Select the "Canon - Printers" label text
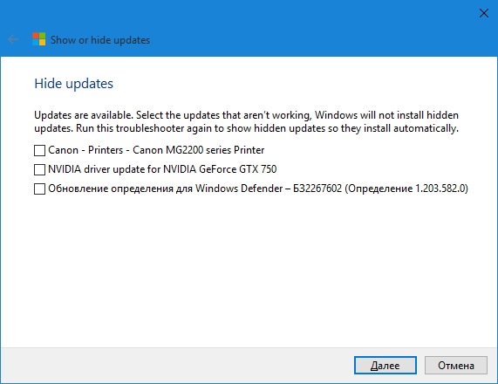Screen dimensions: 498x384 coord(85,150)
